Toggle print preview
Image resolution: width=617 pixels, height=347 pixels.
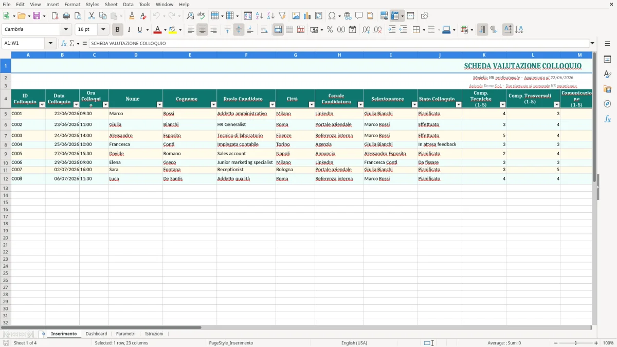78,16
